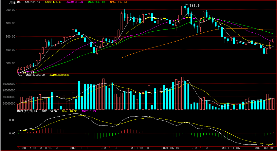
Task: Select the 2021-11-06 date marker
Action: (231, 148)
